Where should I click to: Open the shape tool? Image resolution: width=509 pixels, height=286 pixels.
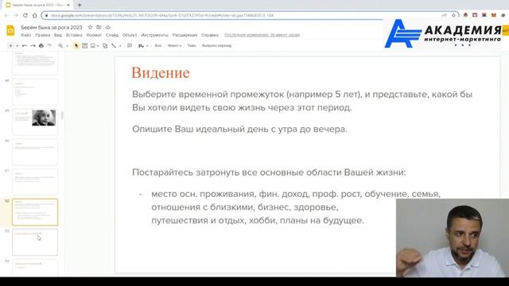105,46
